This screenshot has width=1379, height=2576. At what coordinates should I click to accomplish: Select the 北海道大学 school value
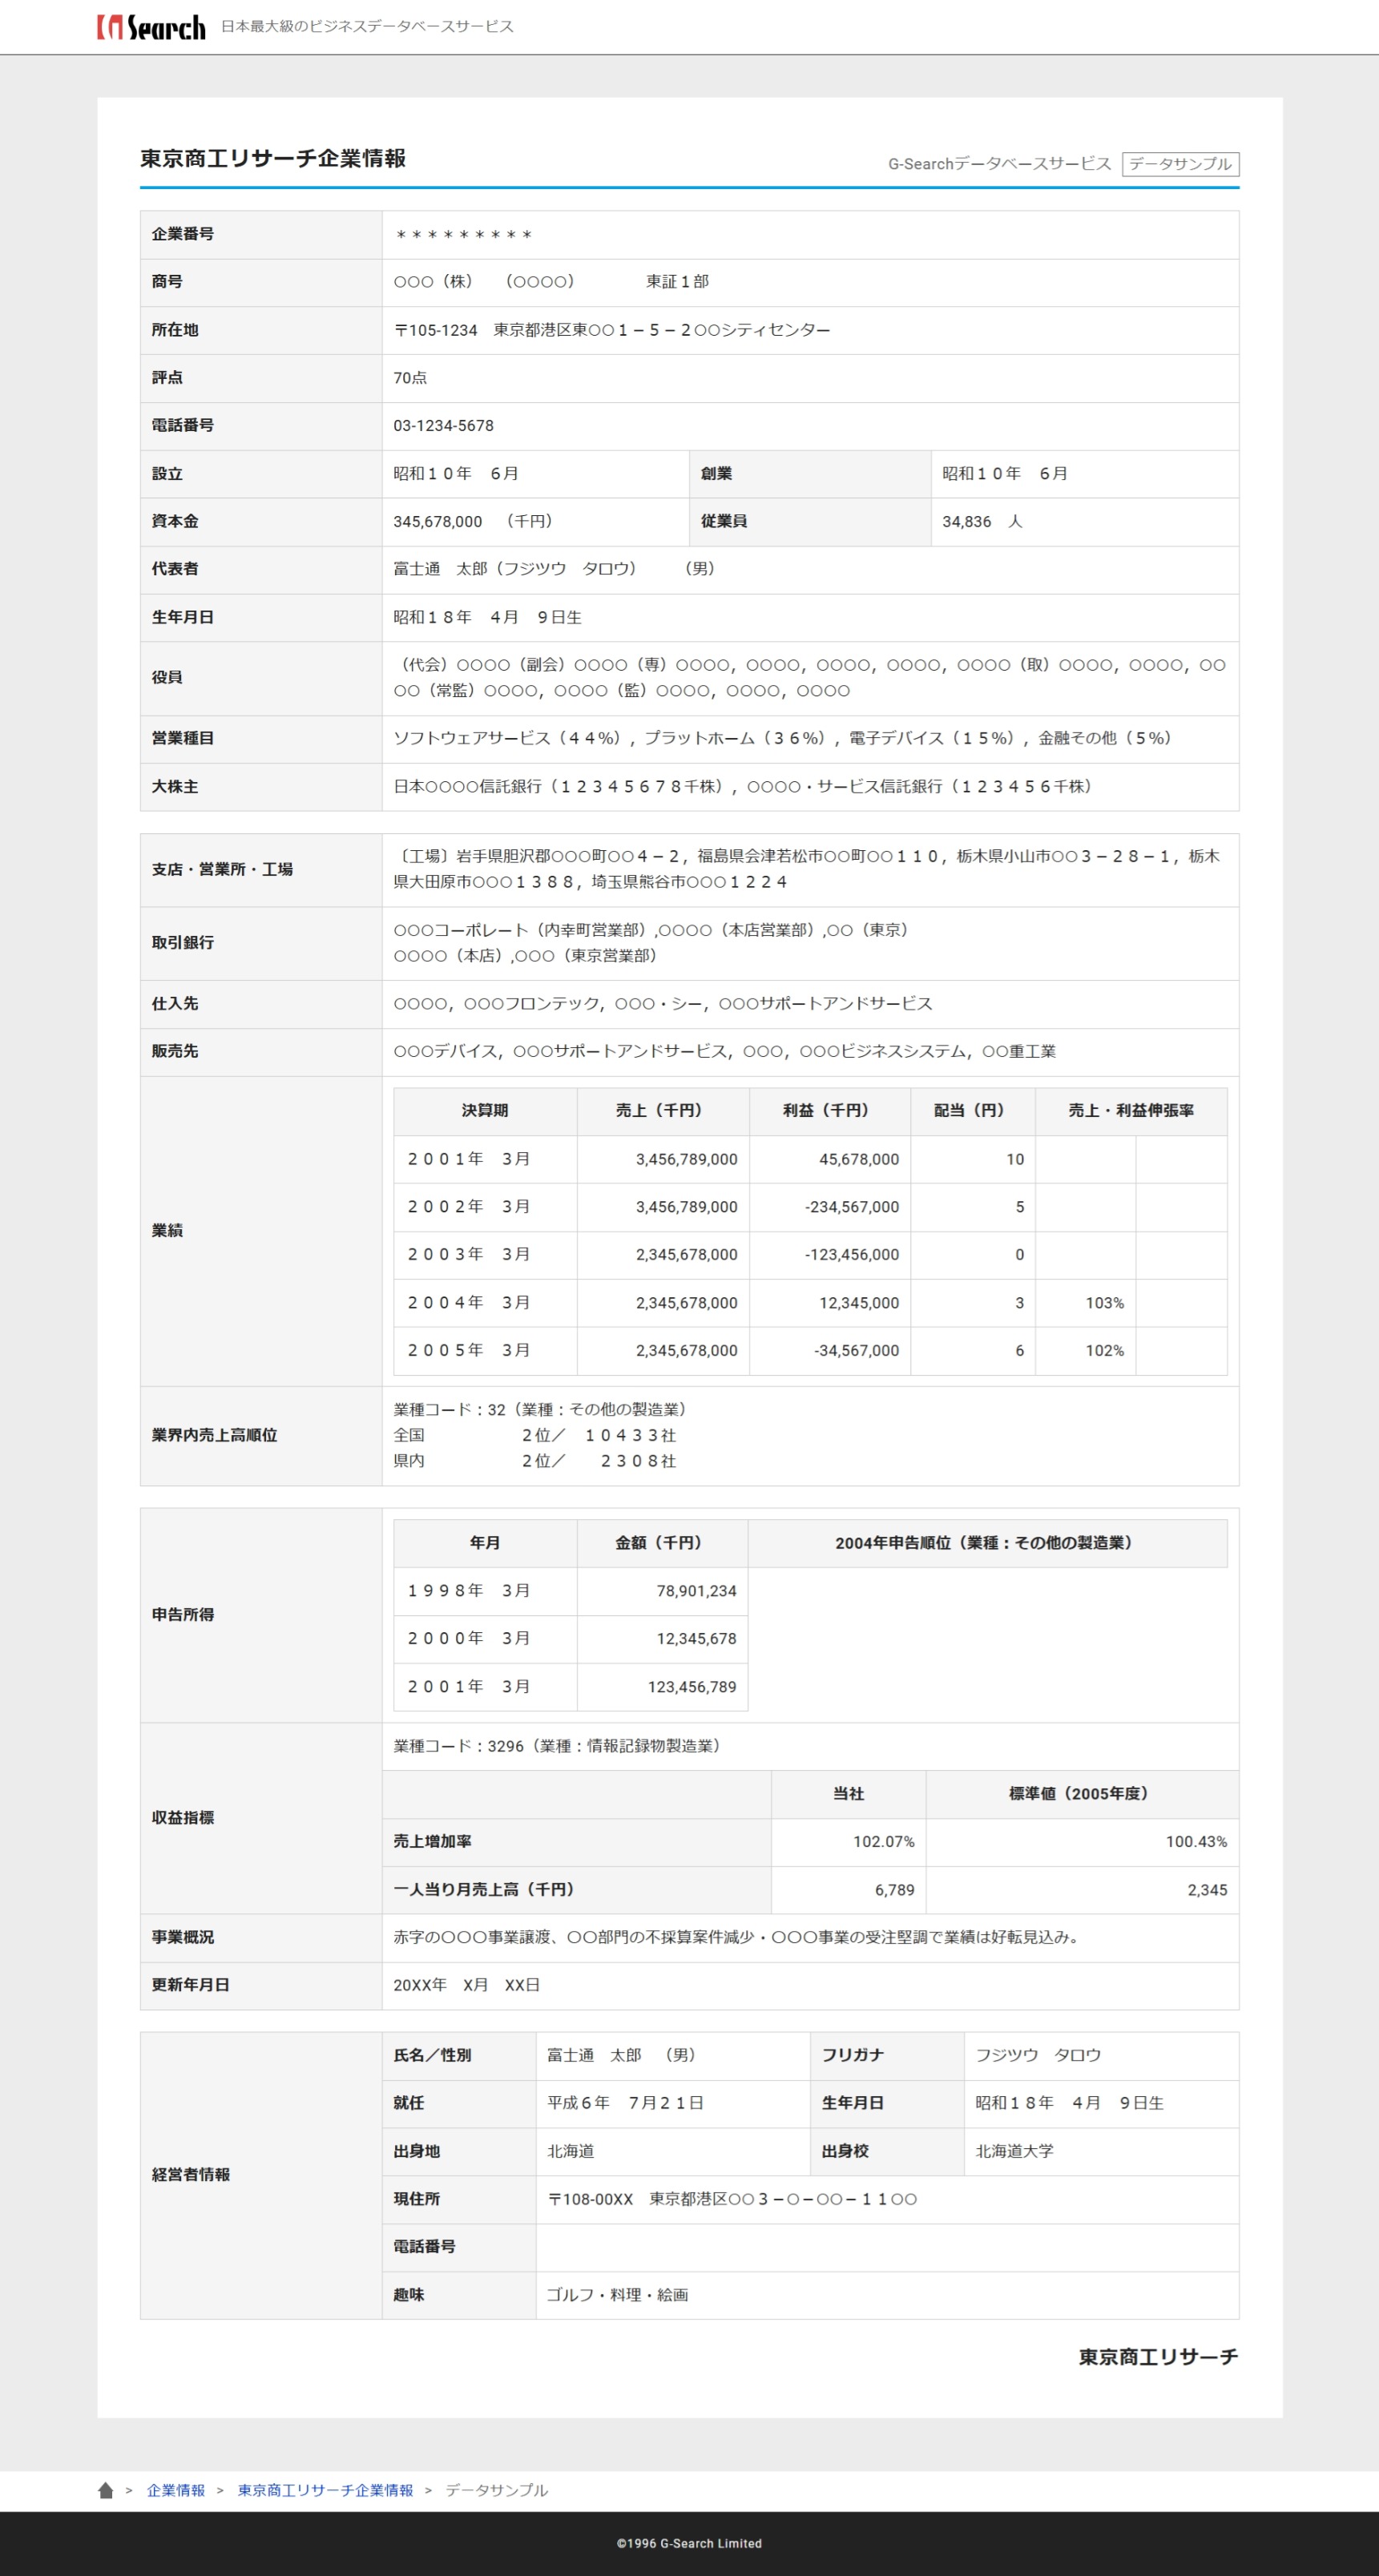[1014, 2151]
